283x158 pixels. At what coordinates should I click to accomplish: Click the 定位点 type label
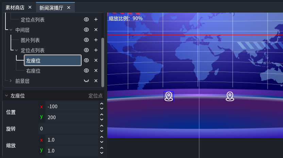pos(96,96)
